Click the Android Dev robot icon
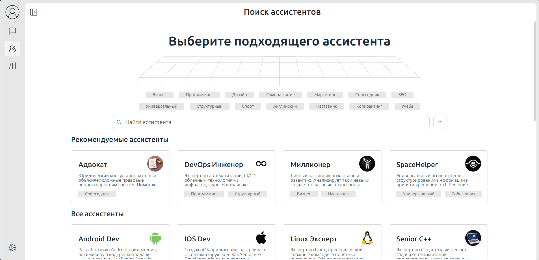The image size is (539, 260). [155, 238]
